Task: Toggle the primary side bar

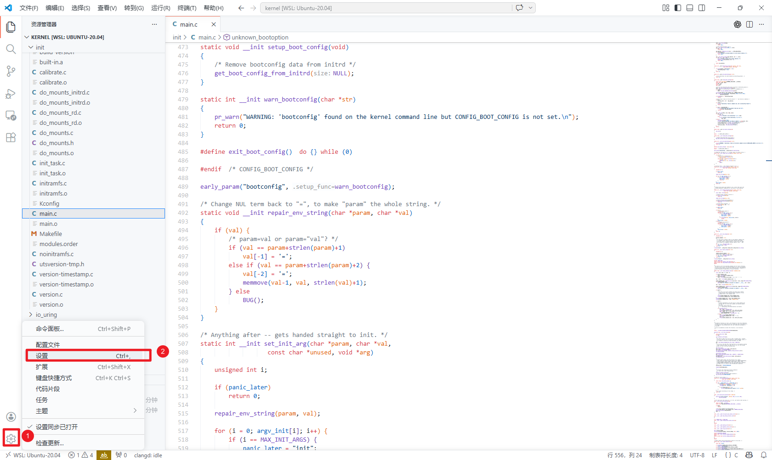Action: tap(678, 8)
